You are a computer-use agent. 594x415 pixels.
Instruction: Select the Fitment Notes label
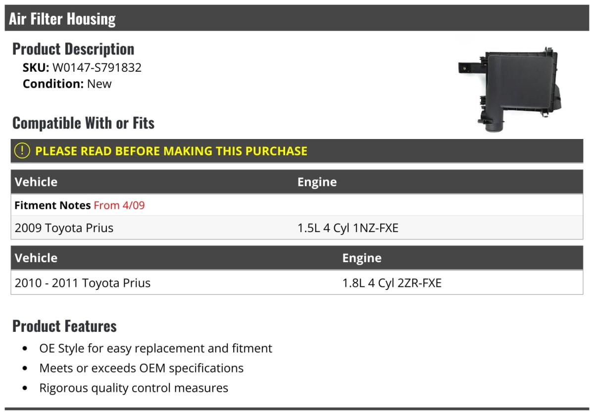click(x=52, y=205)
